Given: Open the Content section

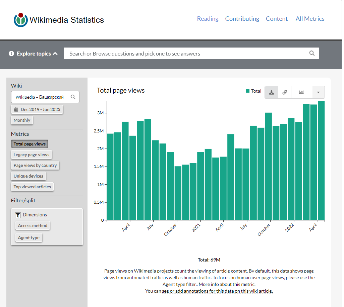Looking at the screenshot, I should (277, 19).
